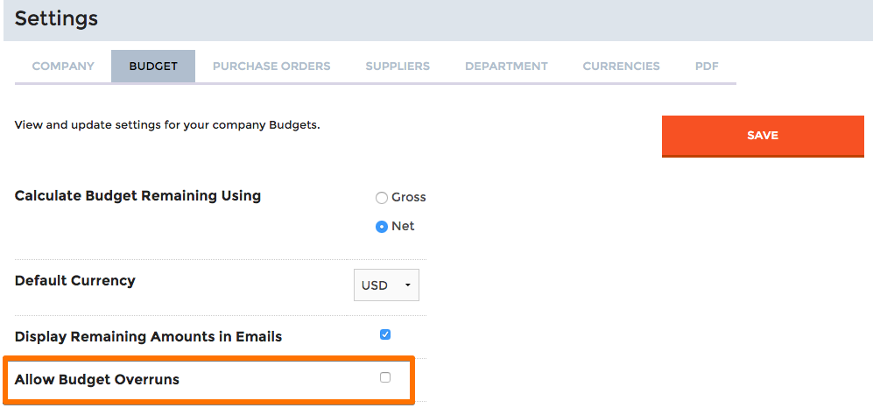The width and height of the screenshot is (873, 408).
Task: Open the Department tab
Action: coord(506,67)
